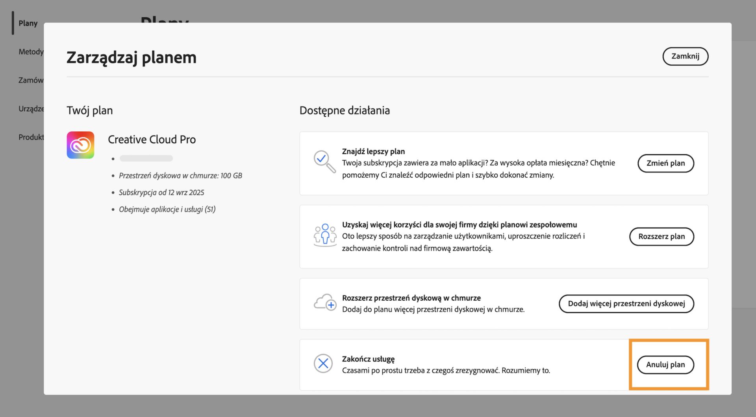Select the Zamów sidebar entry
Image resolution: width=756 pixels, height=417 pixels.
[x=31, y=80]
